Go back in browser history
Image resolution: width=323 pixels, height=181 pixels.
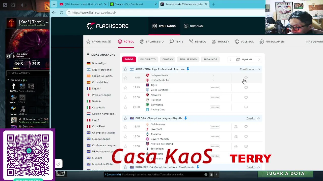click(x=54, y=13)
